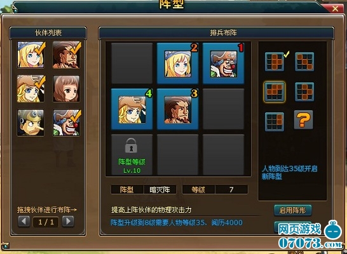Close the 阵型 window

[335, 9]
